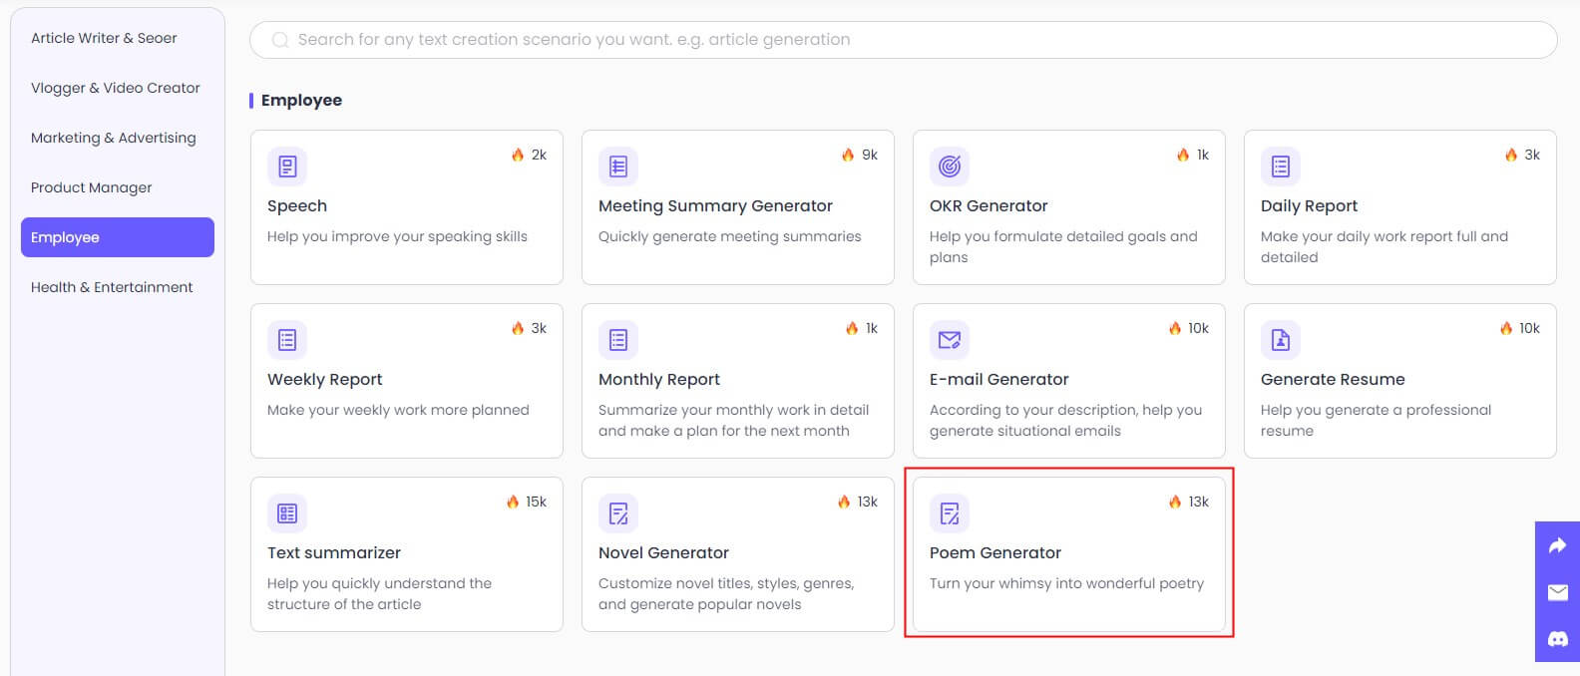The image size is (1580, 676).
Task: Click the text creation search field
Action: [903, 40]
